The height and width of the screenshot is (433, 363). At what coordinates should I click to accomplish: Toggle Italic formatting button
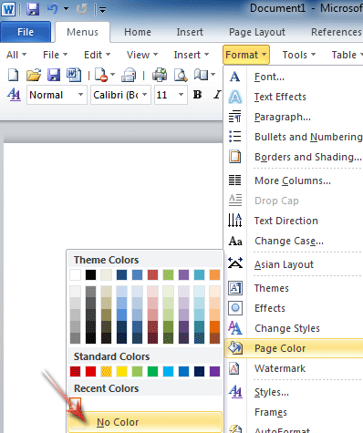click(x=217, y=95)
